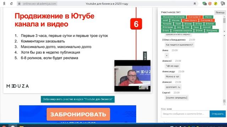Screen dimensions: 227x127
Task: Click slide heading 'Продвижение в Ютубе канала и видео'
Action: pyautogui.click(x=54, y=20)
